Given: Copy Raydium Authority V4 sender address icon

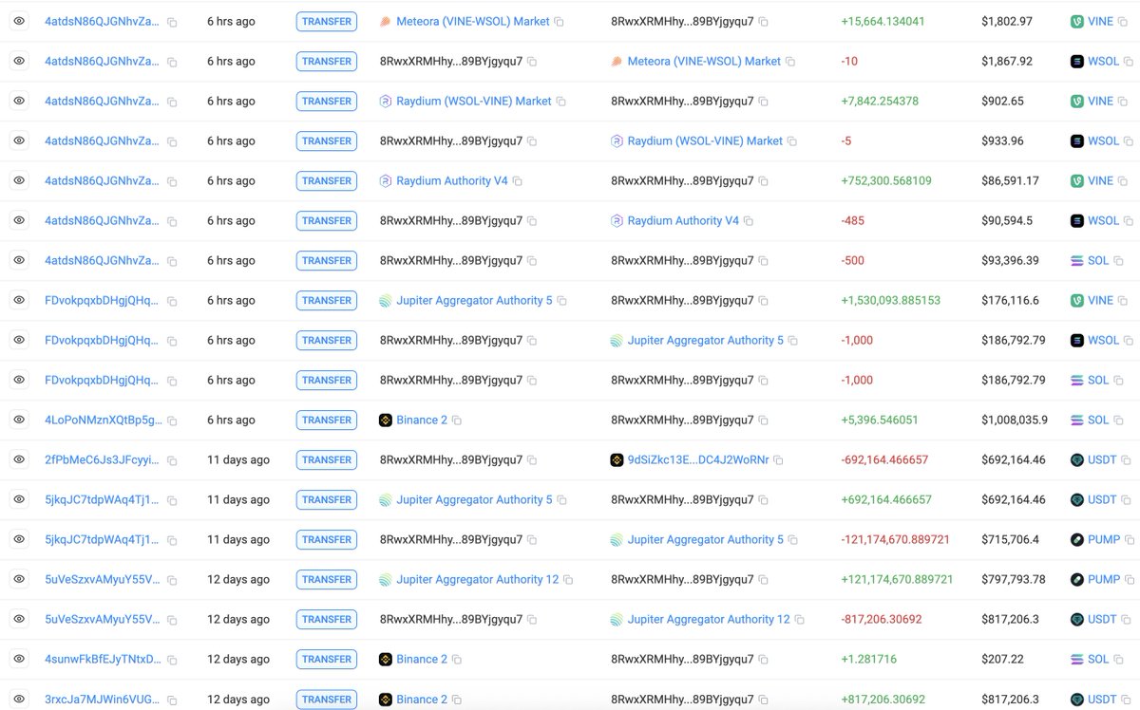Looking at the screenshot, I should (x=517, y=181).
